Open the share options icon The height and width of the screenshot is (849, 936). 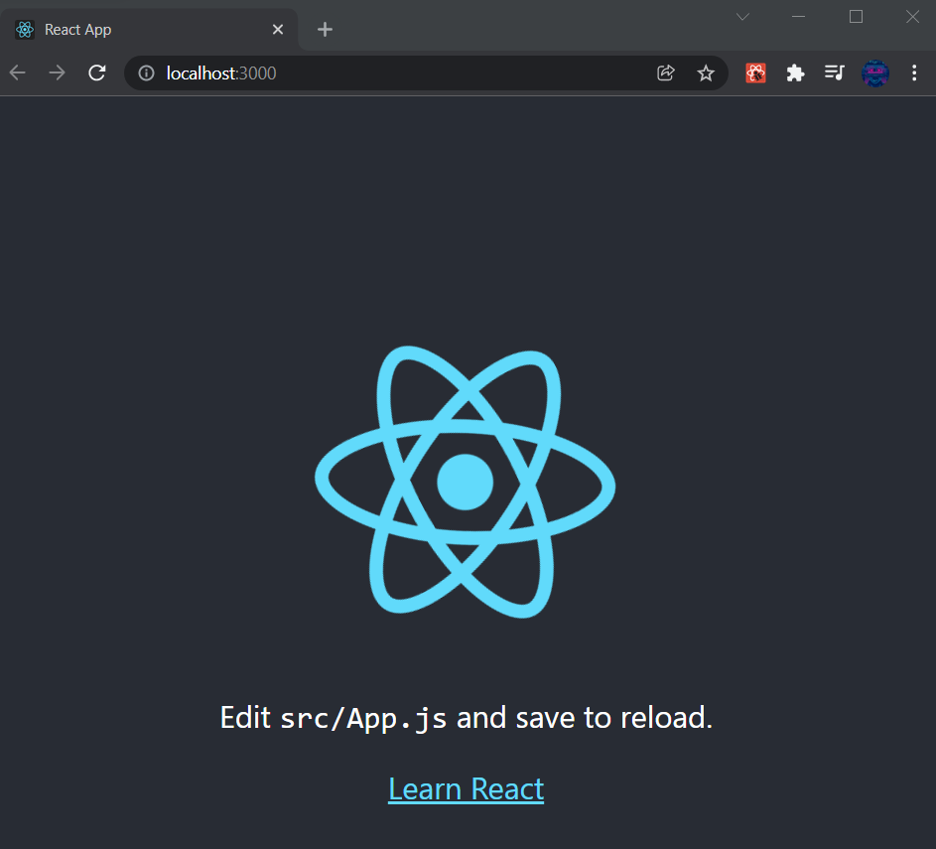tap(665, 72)
